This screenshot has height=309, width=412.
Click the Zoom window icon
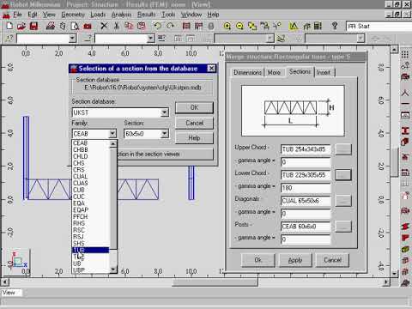point(252,26)
